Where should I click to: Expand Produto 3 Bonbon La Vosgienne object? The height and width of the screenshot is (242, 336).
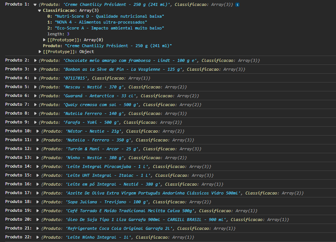coord(35,69)
